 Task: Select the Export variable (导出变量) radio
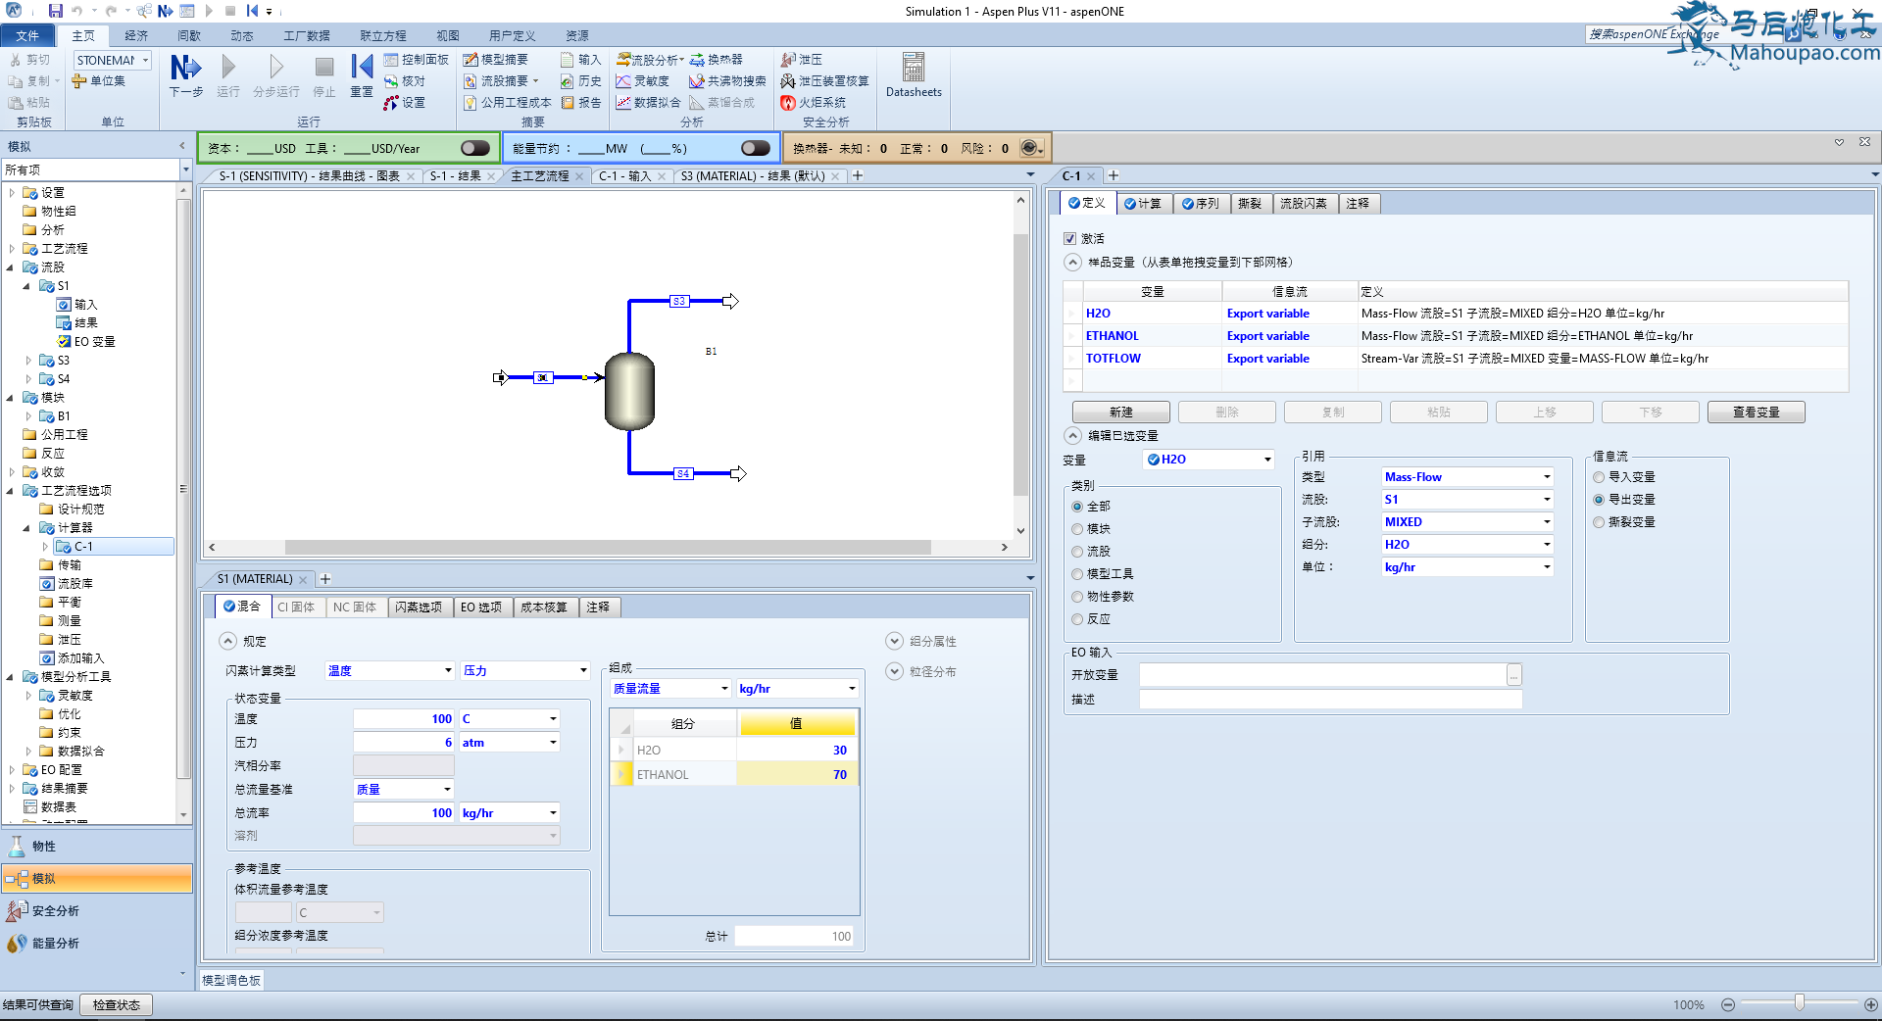[x=1600, y=500]
